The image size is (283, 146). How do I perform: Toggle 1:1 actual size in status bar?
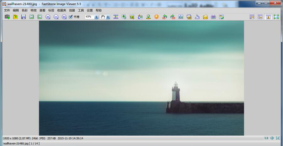[266, 138]
